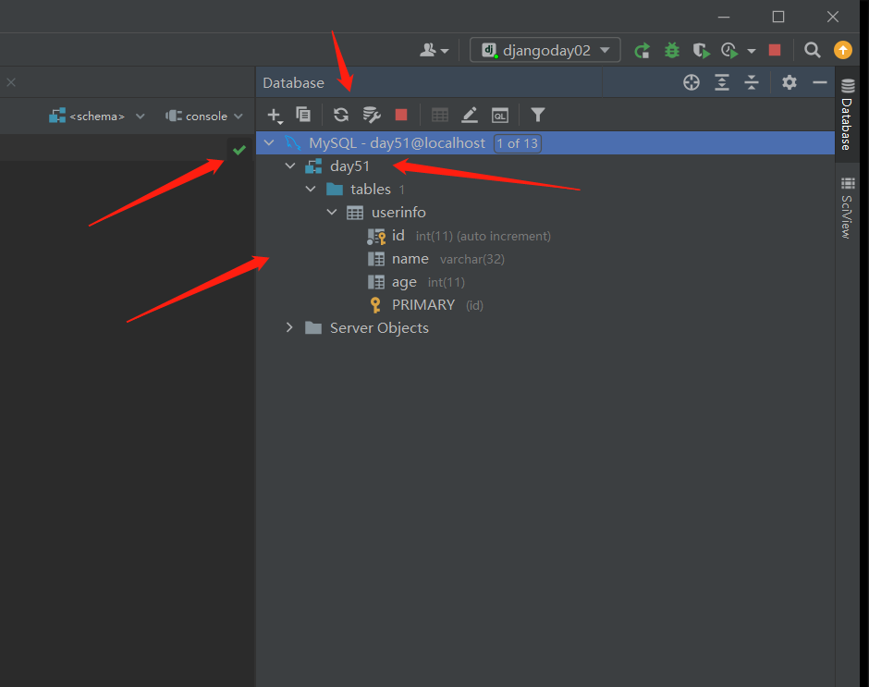
Task: Select the userinfo table
Action: pos(398,213)
